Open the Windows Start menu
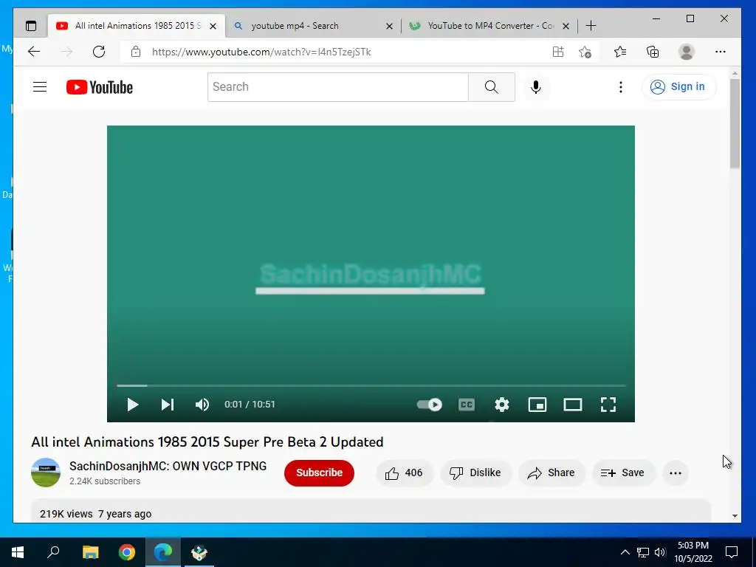The image size is (756, 567). (18, 552)
